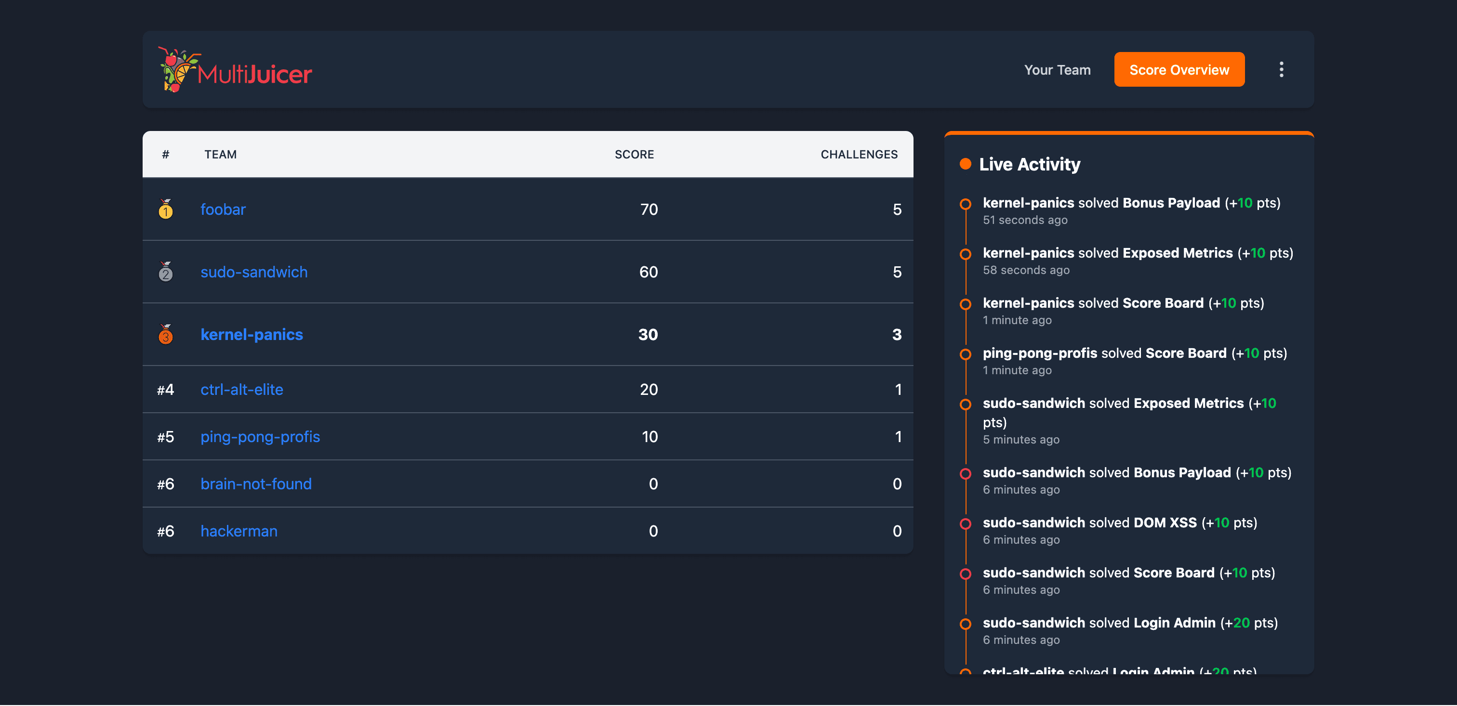Click ctrl-alt-elite's score of 20
This screenshot has width=1457, height=706.
(649, 390)
